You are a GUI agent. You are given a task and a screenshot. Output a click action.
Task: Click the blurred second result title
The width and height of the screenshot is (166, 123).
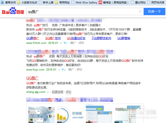click(71, 52)
